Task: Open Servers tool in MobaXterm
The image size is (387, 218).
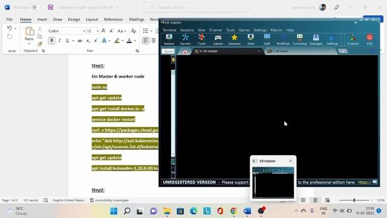Action: 185,39
